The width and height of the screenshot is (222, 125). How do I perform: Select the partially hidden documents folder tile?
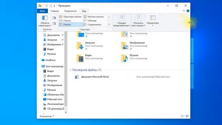134,35
